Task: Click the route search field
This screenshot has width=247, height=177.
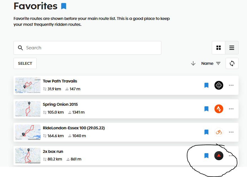Action: (x=87, y=48)
